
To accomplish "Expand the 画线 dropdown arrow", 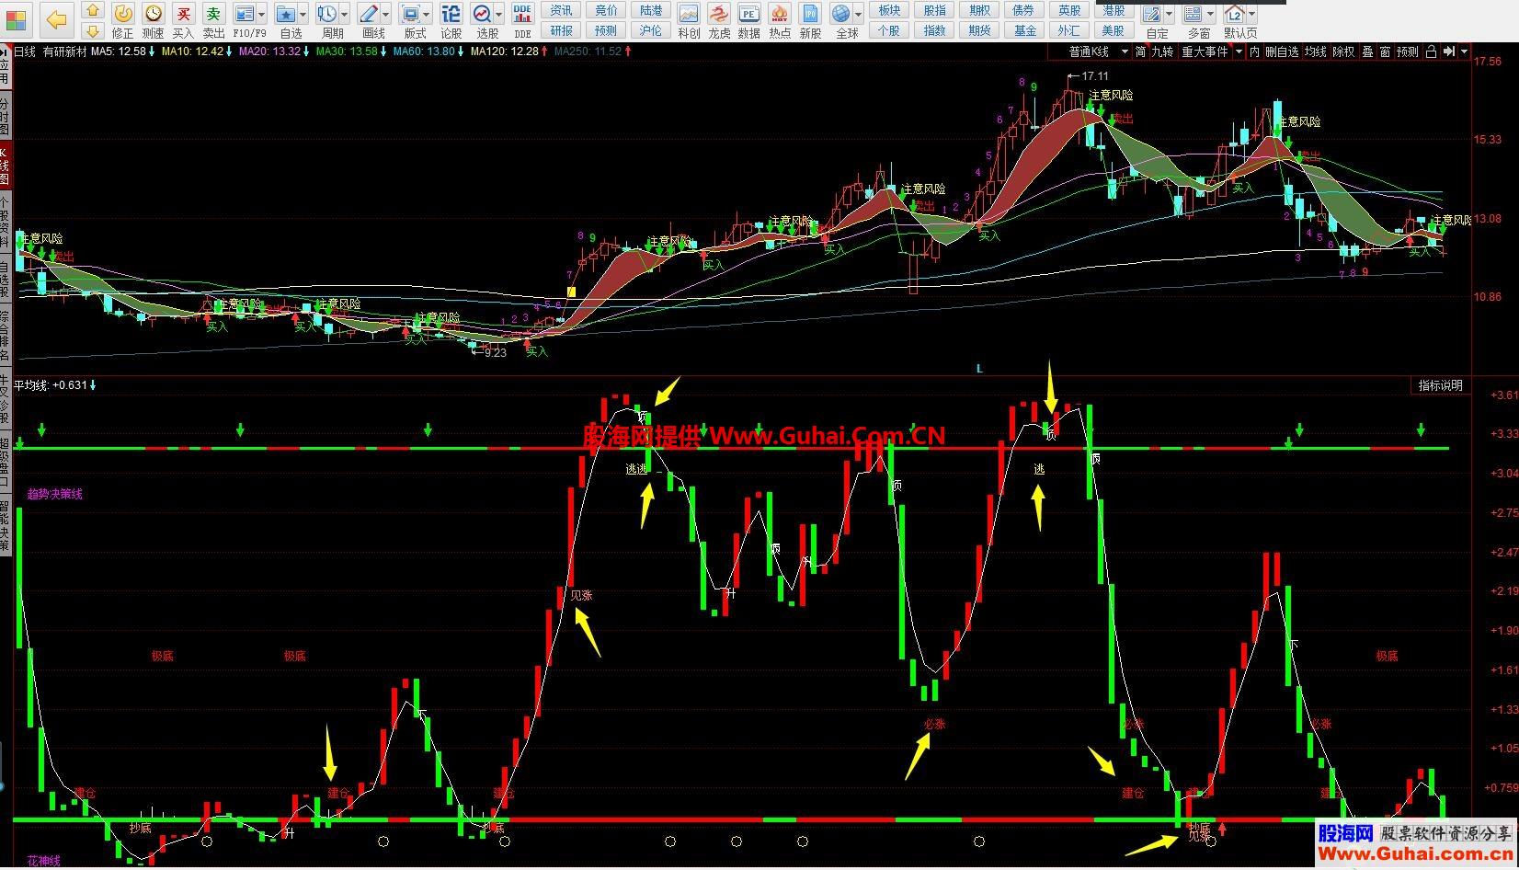I will point(386,14).
